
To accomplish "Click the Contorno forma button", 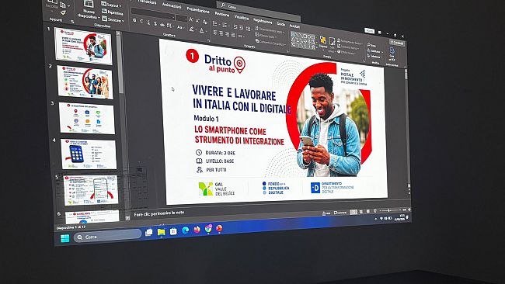I will coord(348,47).
